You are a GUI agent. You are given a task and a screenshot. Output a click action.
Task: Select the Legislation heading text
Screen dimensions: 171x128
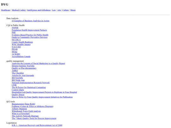(12, 123)
